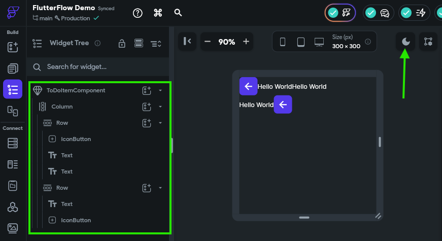
Task: Expand or collapse all tree nodes
Action: [x=156, y=44]
